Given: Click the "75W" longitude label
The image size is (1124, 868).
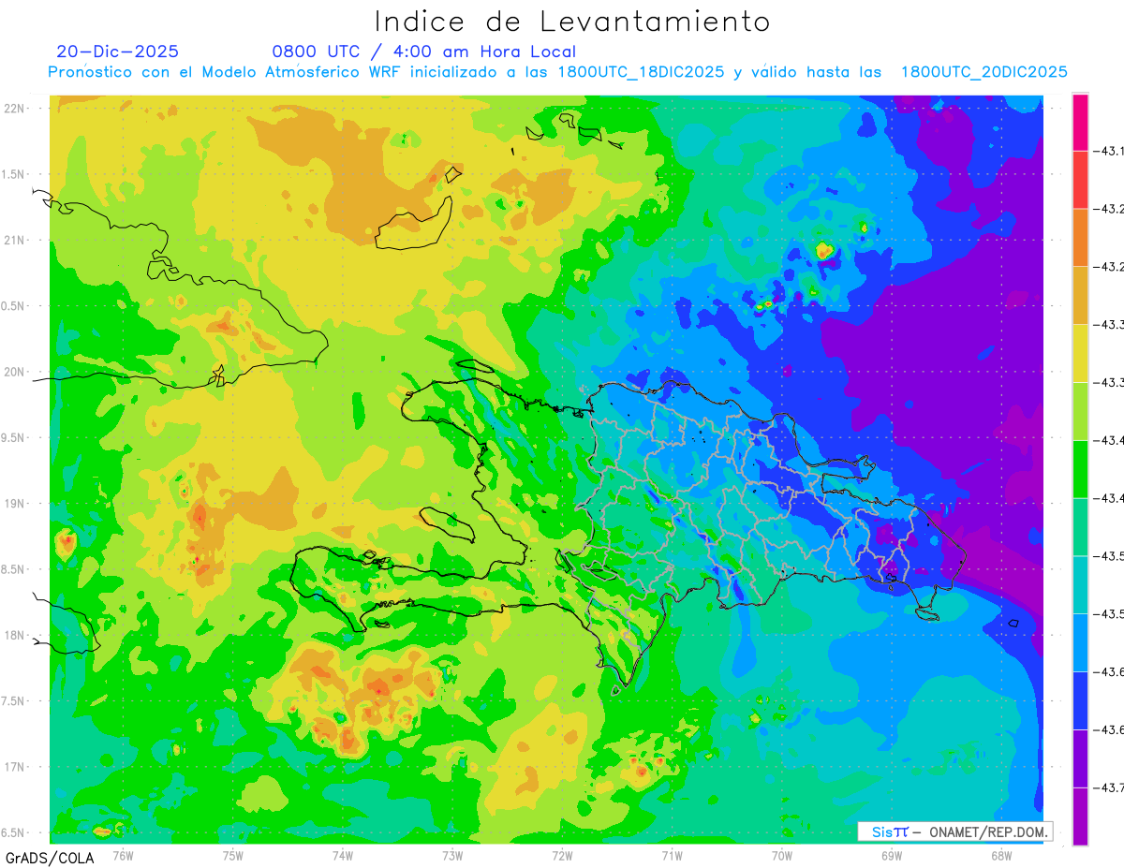Looking at the screenshot, I should pyautogui.click(x=233, y=855).
